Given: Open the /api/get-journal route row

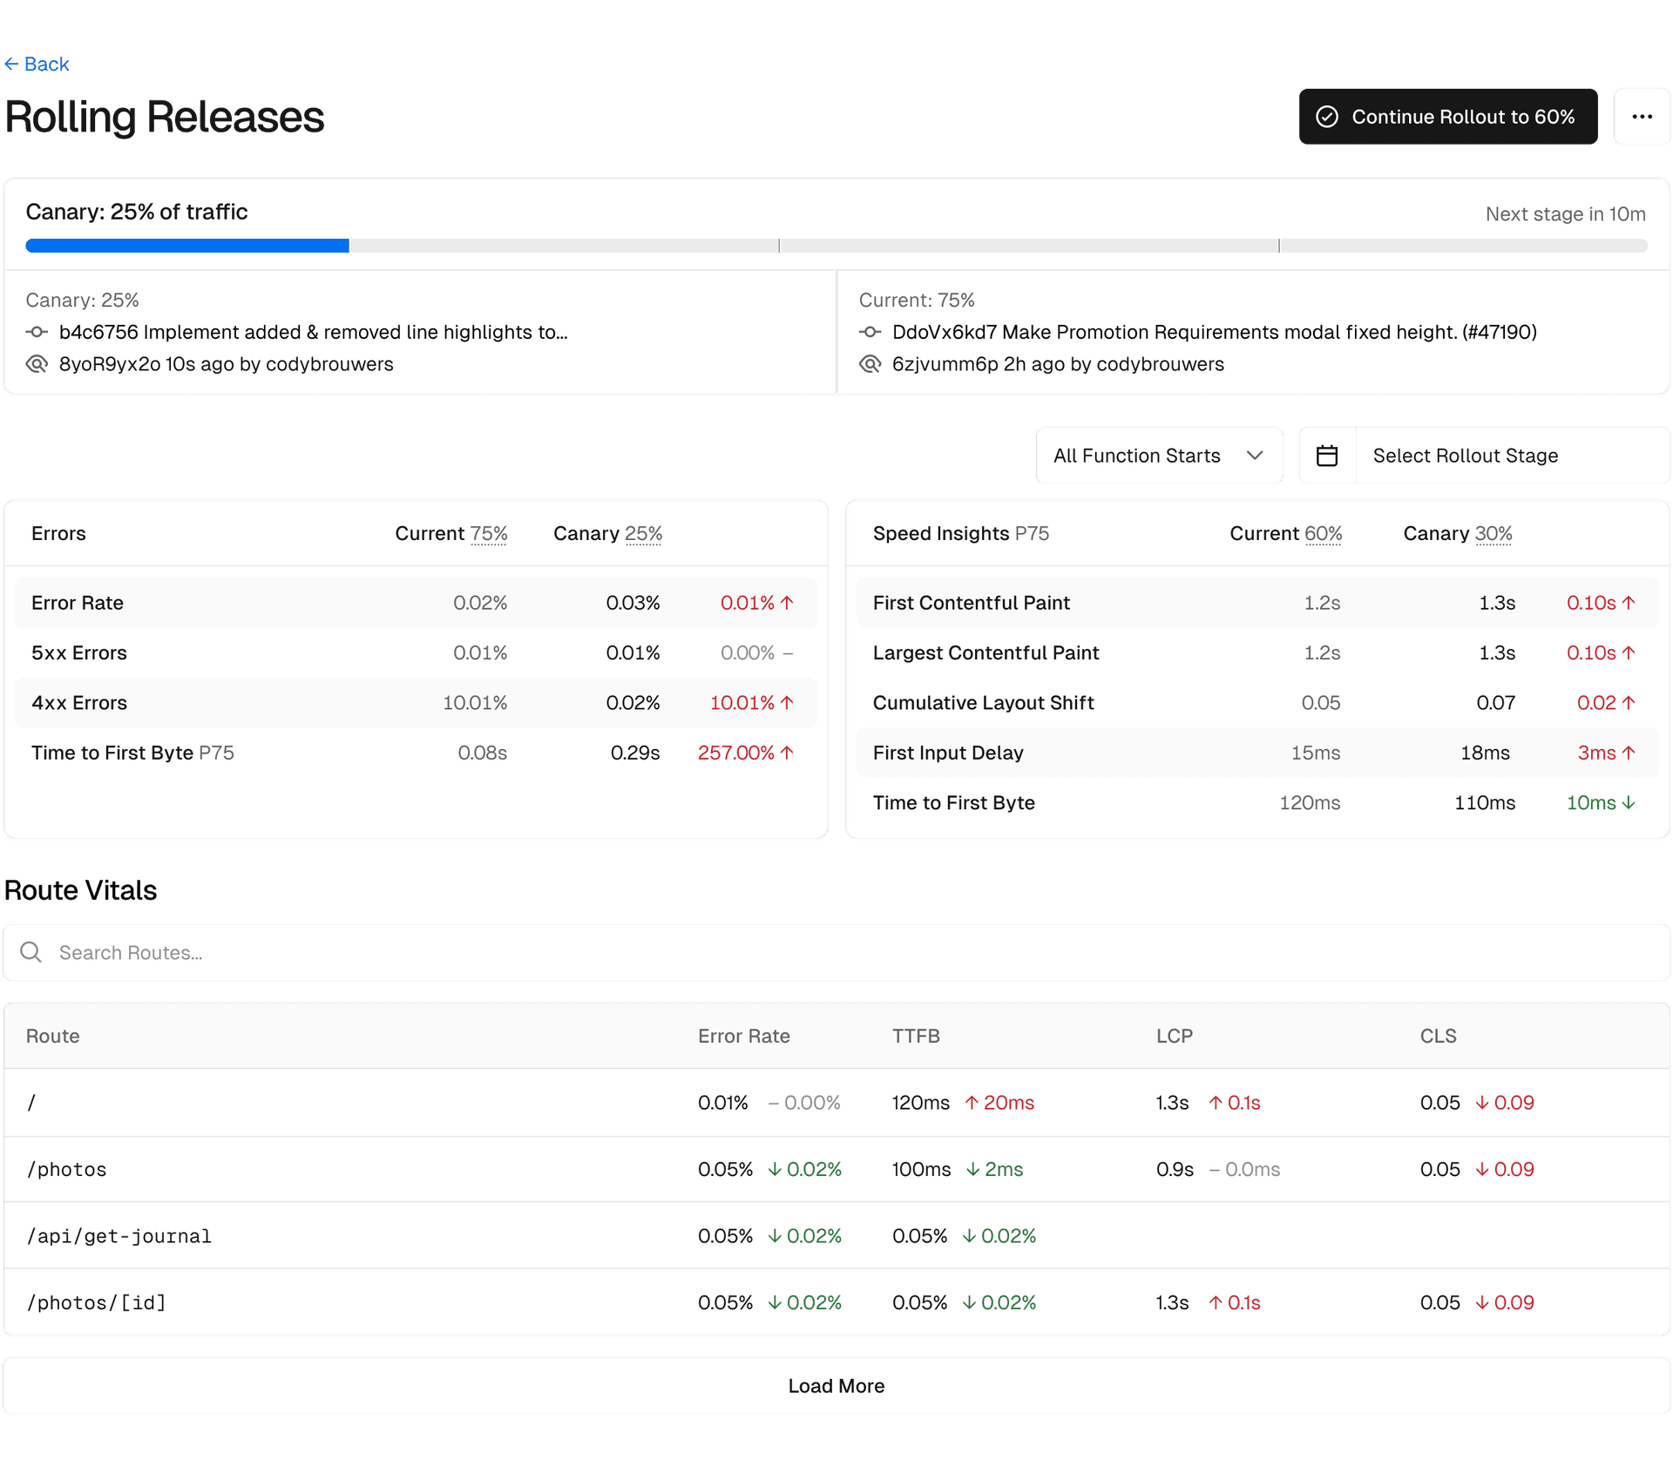Looking at the screenshot, I should (119, 1236).
